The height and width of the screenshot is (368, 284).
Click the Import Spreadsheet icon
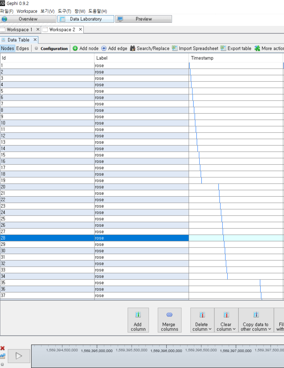coord(175,48)
